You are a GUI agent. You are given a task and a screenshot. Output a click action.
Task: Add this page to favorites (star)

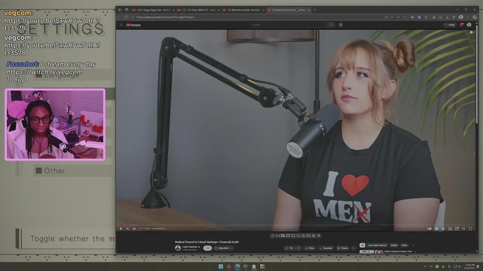click(404, 17)
